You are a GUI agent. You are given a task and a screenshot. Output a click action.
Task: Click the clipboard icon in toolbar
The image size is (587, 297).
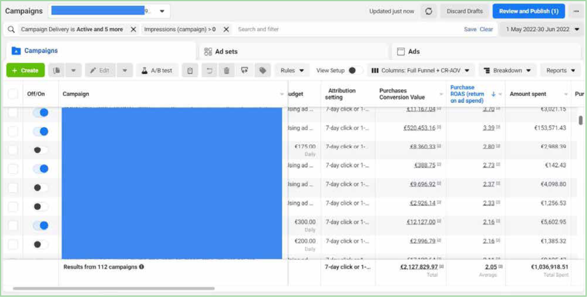(x=190, y=71)
